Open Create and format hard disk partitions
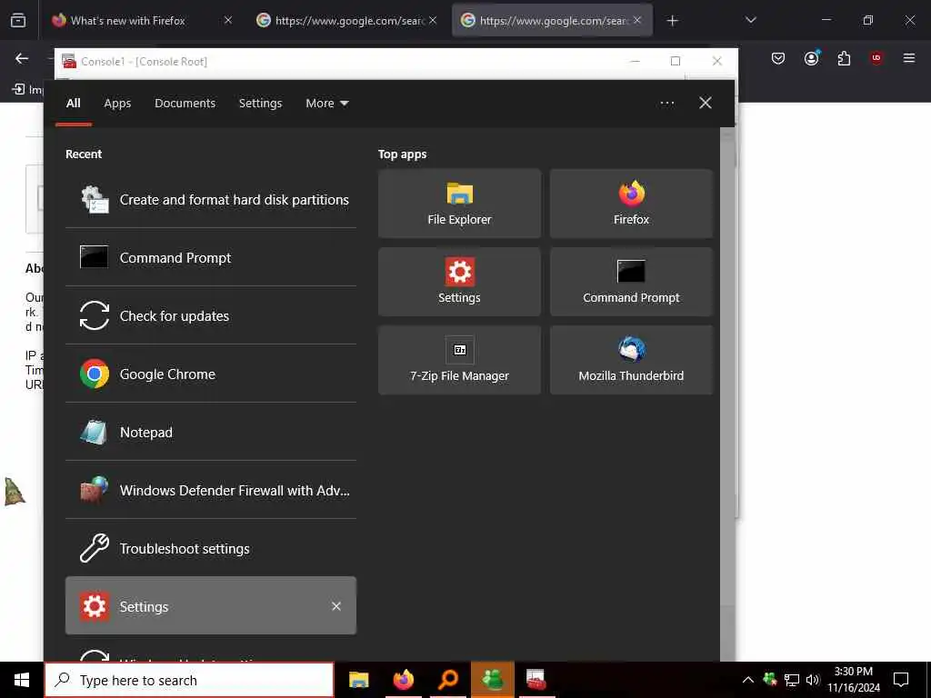 click(211, 200)
